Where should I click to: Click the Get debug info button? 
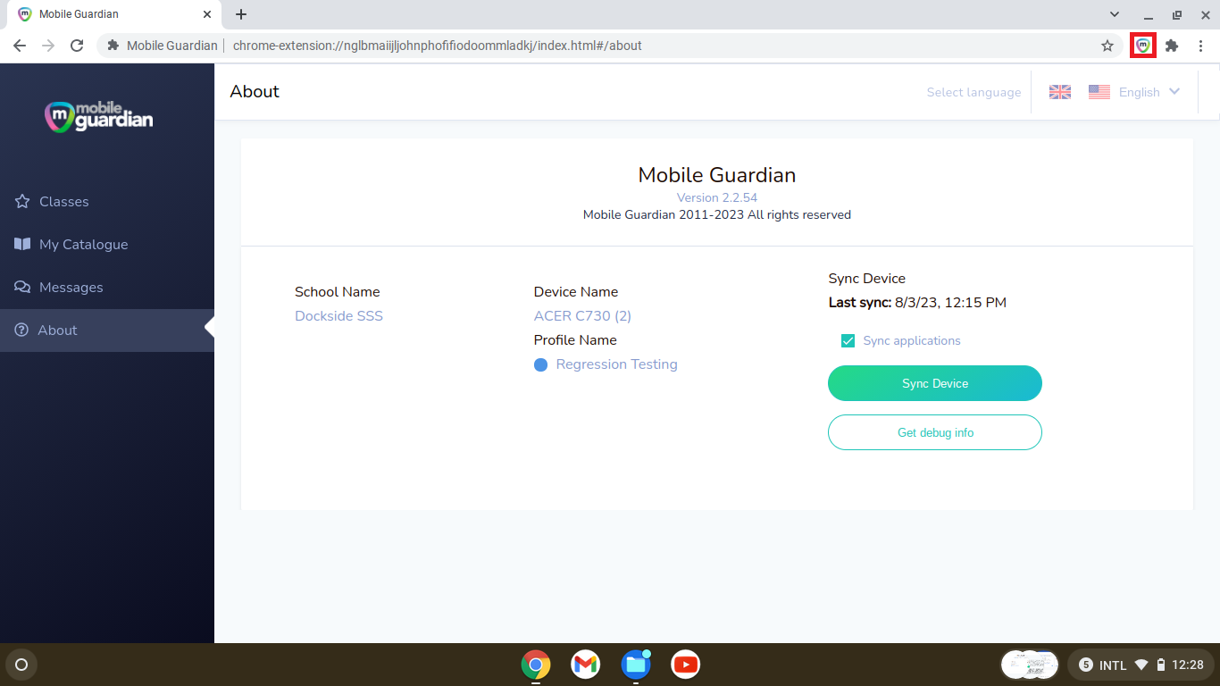point(935,432)
